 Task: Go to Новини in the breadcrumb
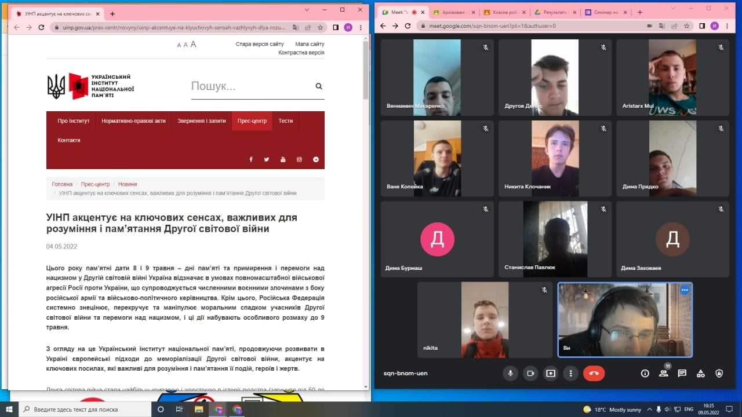[128, 184]
